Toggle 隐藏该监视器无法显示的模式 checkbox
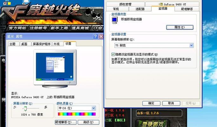The height and width of the screenshot is (127, 217). tap(113, 54)
